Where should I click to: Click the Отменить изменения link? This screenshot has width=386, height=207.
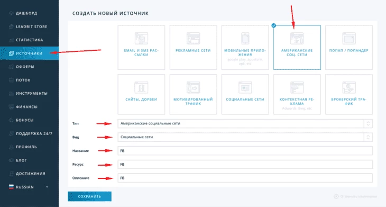(x=355, y=196)
